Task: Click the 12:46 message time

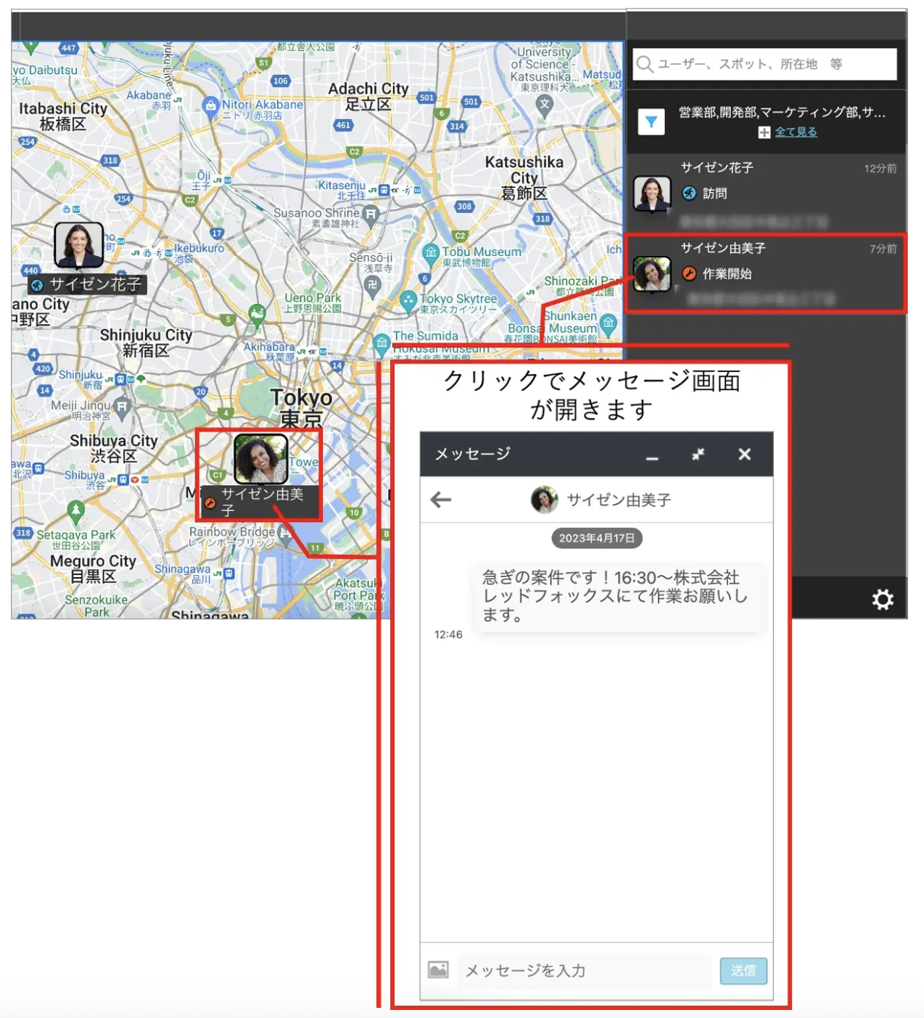Action: 448,634
